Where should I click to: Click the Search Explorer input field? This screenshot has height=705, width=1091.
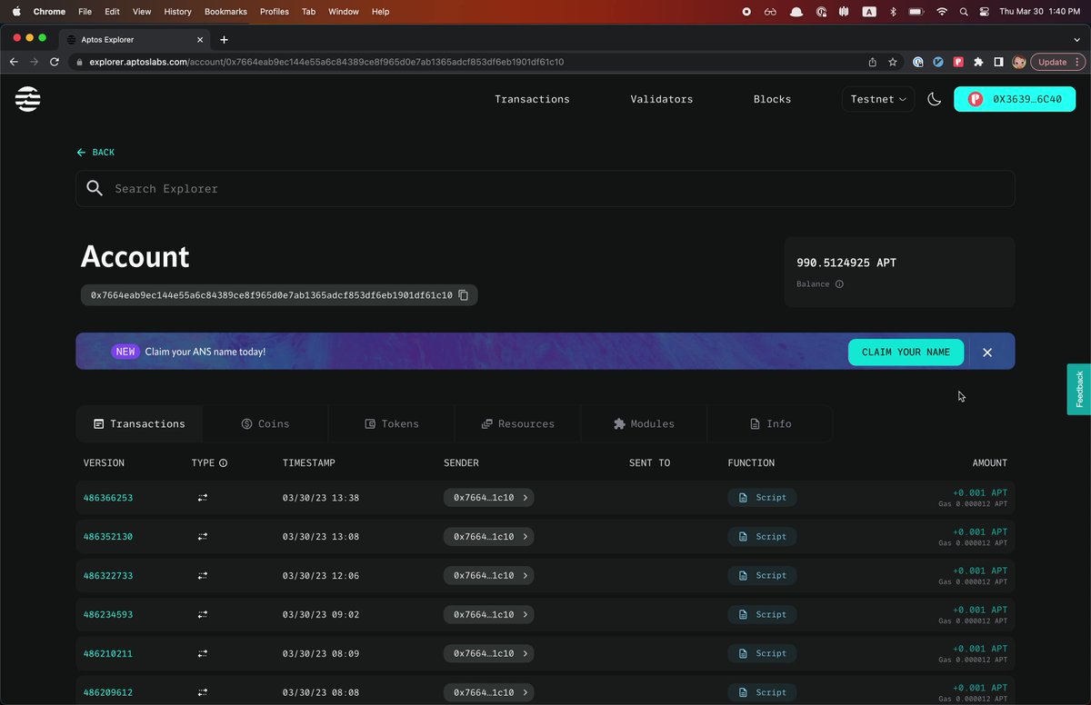tap(545, 188)
